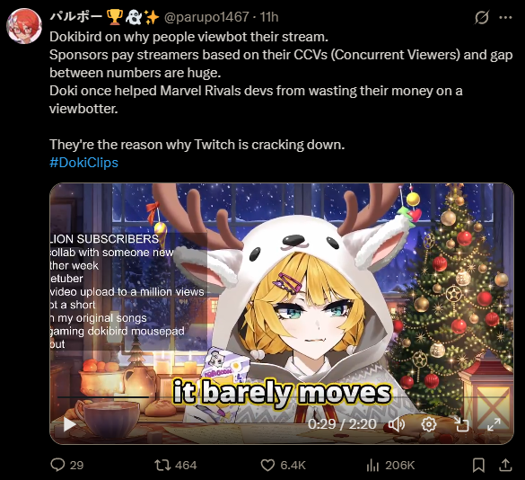Share the post via upload arrow icon
The width and height of the screenshot is (525, 480).
[505, 465]
